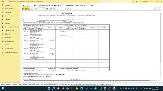Click the vertical scrollbar of the document
Screen dimensions: 163x91
coord(160,38)
